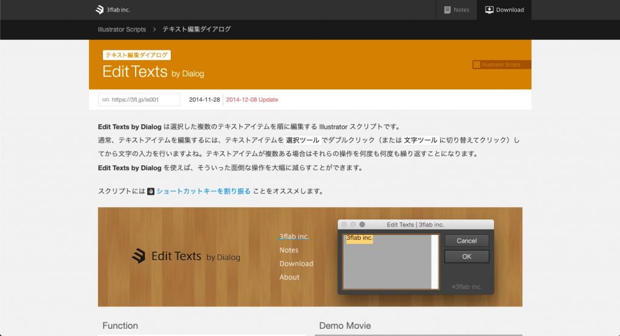Click the breadcrumb chevron separator
Viewport: 620px width, 336px height.
pos(154,29)
